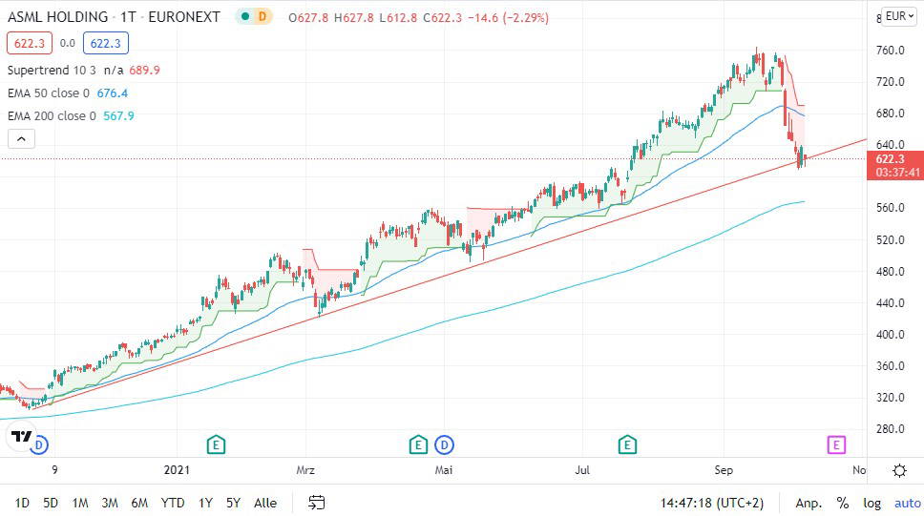
Task: Click the Supertrend 10 3 indicator legend
Action: tap(52, 70)
